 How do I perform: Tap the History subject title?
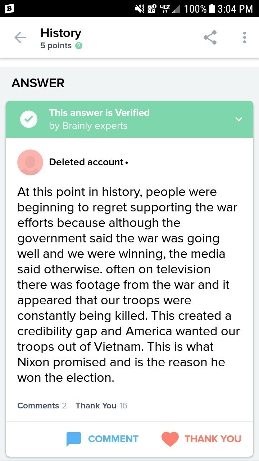click(x=61, y=33)
